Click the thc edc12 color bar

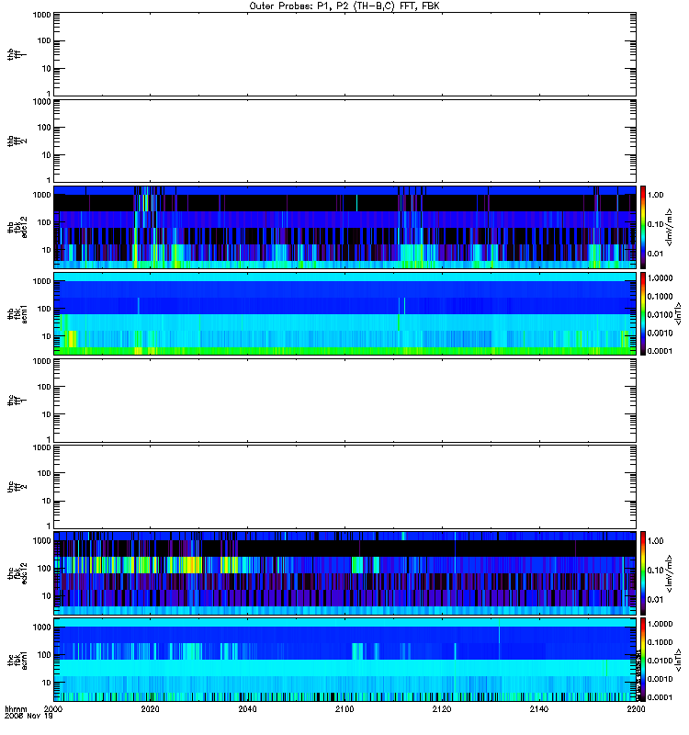click(643, 572)
